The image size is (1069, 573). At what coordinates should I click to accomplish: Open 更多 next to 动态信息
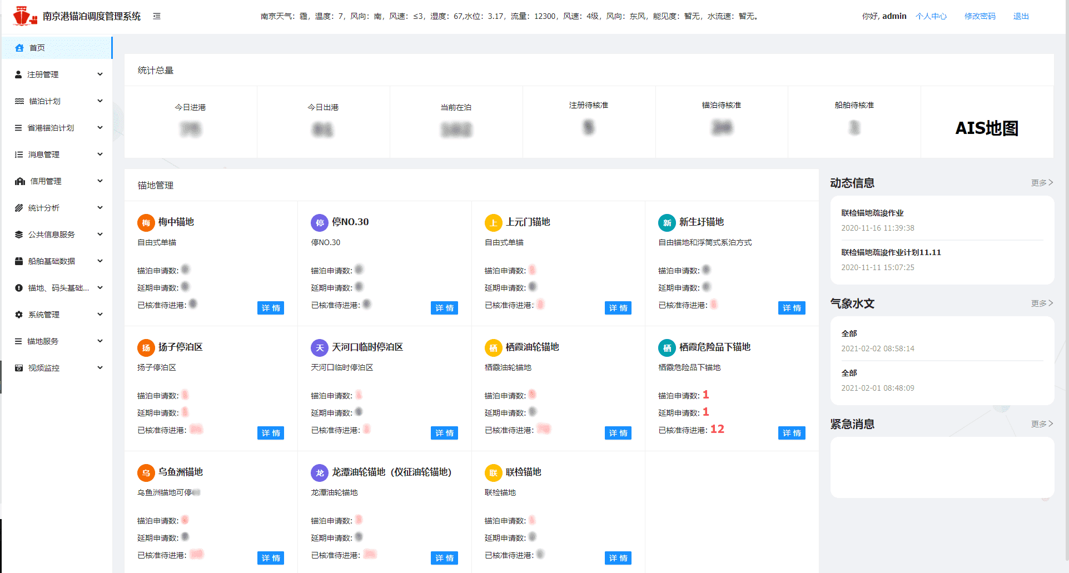pyautogui.click(x=1041, y=183)
